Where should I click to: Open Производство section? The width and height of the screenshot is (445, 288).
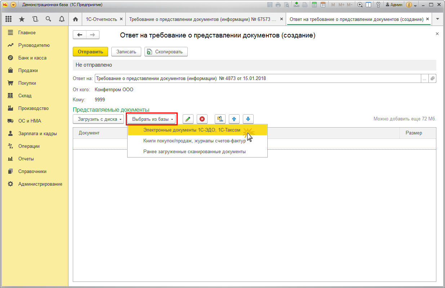click(x=34, y=108)
